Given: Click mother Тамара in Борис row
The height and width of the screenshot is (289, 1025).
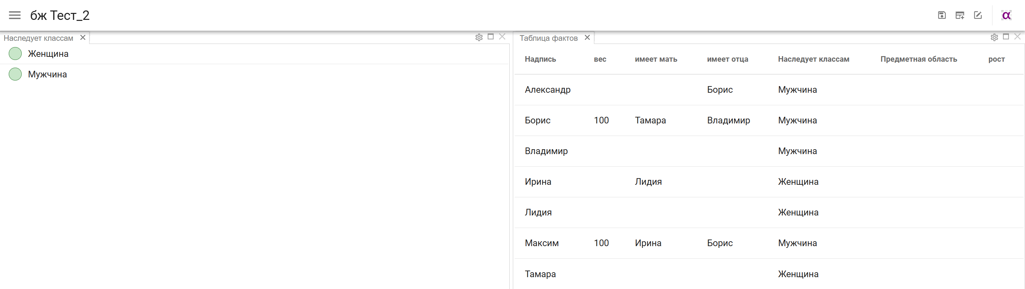Looking at the screenshot, I should [650, 120].
